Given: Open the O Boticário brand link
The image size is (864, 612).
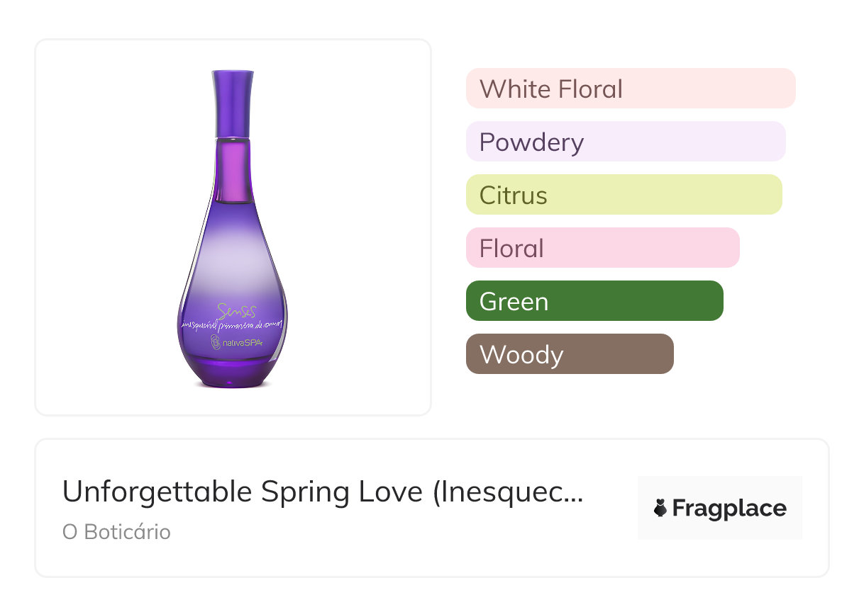Looking at the screenshot, I should pos(116,532).
